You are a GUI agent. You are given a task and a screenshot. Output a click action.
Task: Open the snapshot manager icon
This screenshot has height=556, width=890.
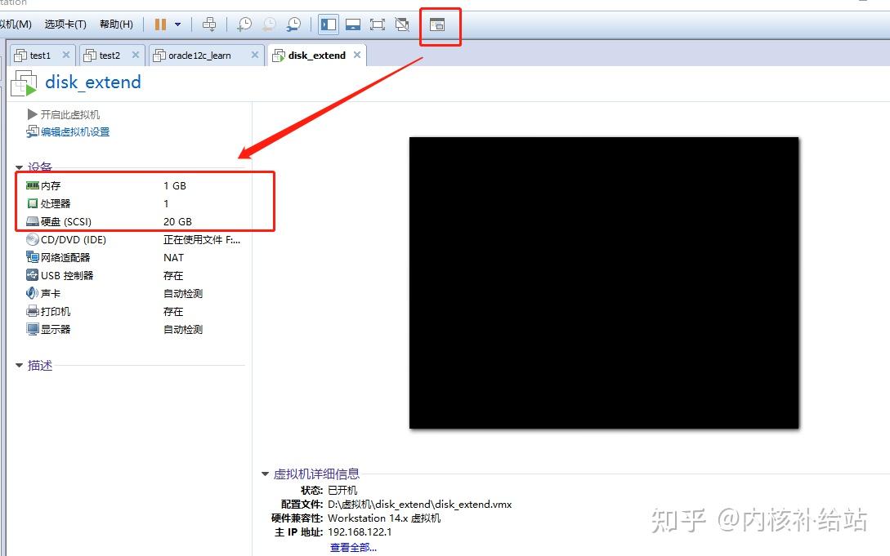click(x=294, y=24)
